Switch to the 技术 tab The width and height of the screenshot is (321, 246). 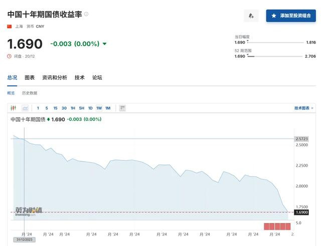[x=80, y=78]
